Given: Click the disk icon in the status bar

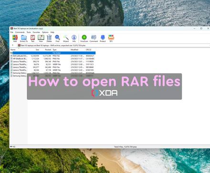Looking at the screenshot, I should tap(11, 147).
